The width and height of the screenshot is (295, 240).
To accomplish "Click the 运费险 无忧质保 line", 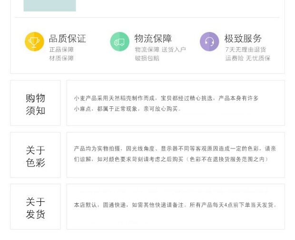I will pos(248,58).
